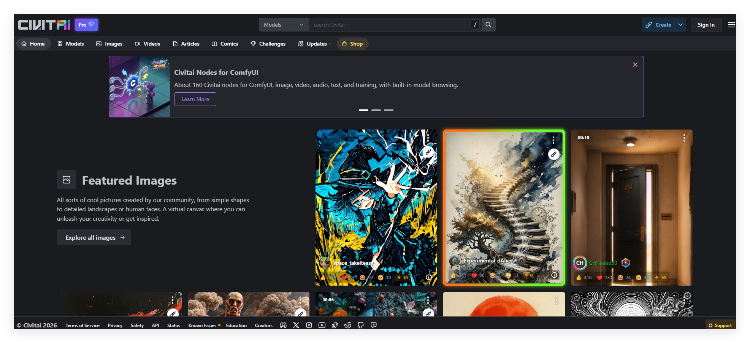
Task: Click the search magnifier button
Action: pyautogui.click(x=488, y=25)
